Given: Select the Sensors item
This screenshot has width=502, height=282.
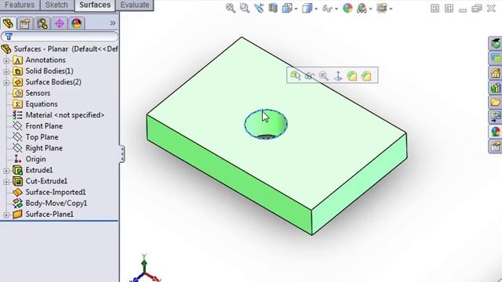Looking at the screenshot, I should 38,93.
